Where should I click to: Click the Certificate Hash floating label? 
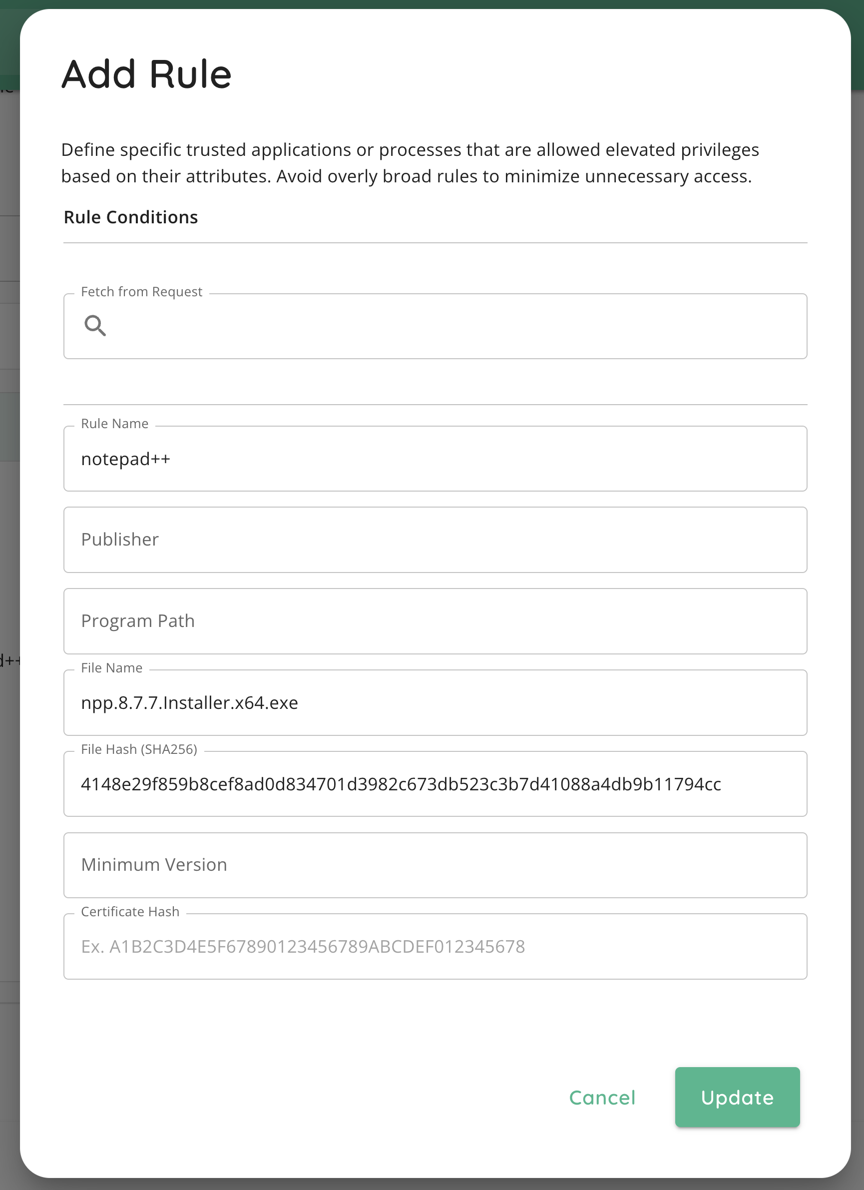click(130, 911)
